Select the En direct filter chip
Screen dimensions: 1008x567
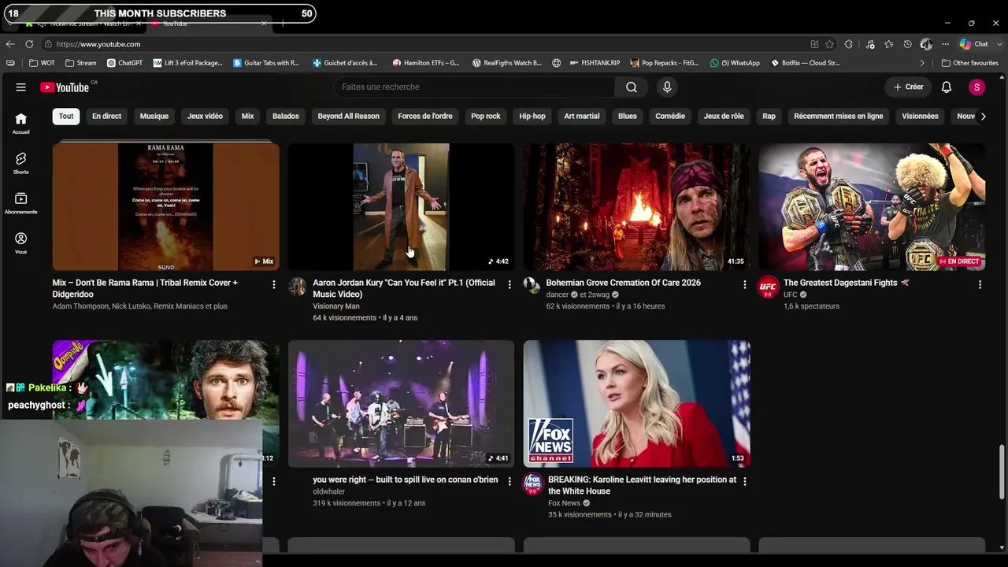(x=106, y=117)
